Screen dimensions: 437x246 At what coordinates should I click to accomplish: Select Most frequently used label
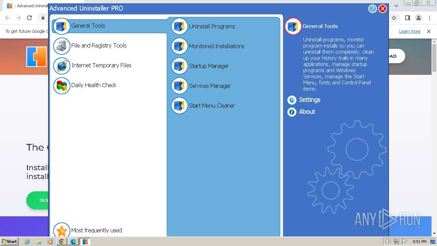[97, 230]
